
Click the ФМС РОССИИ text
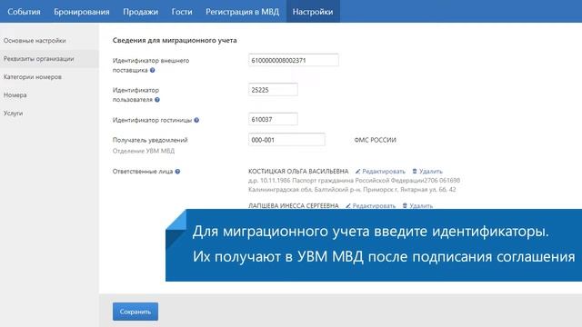[375, 140]
